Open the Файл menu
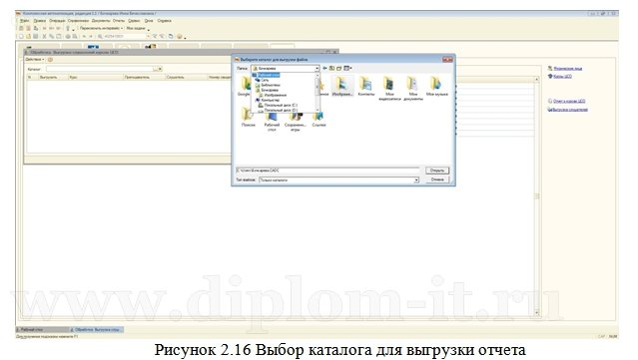Viewport: 638px width, 360px height. (x=24, y=21)
